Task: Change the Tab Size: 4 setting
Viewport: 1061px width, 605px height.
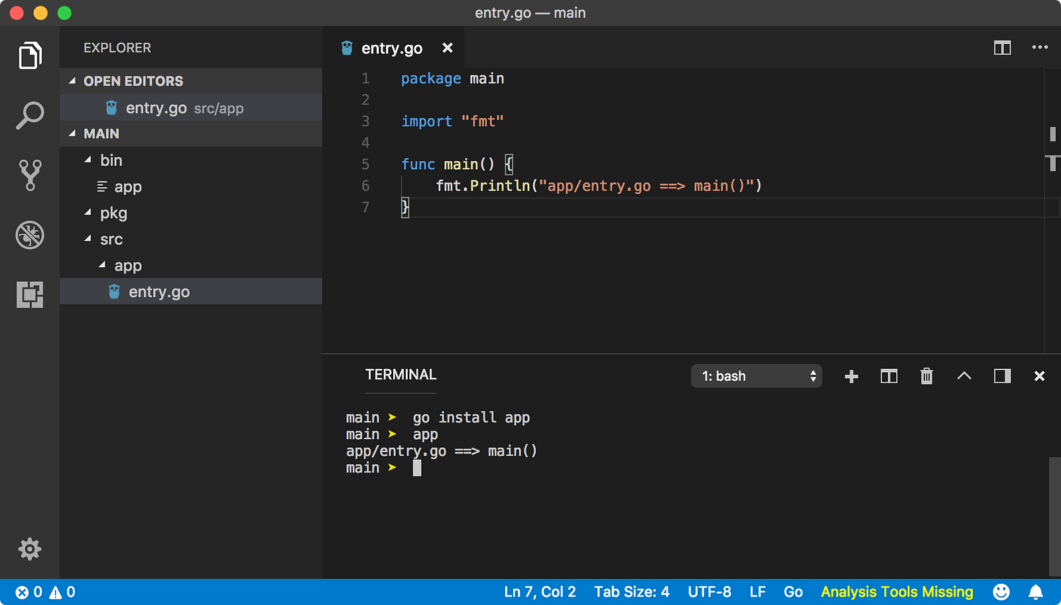Action: coord(631,592)
